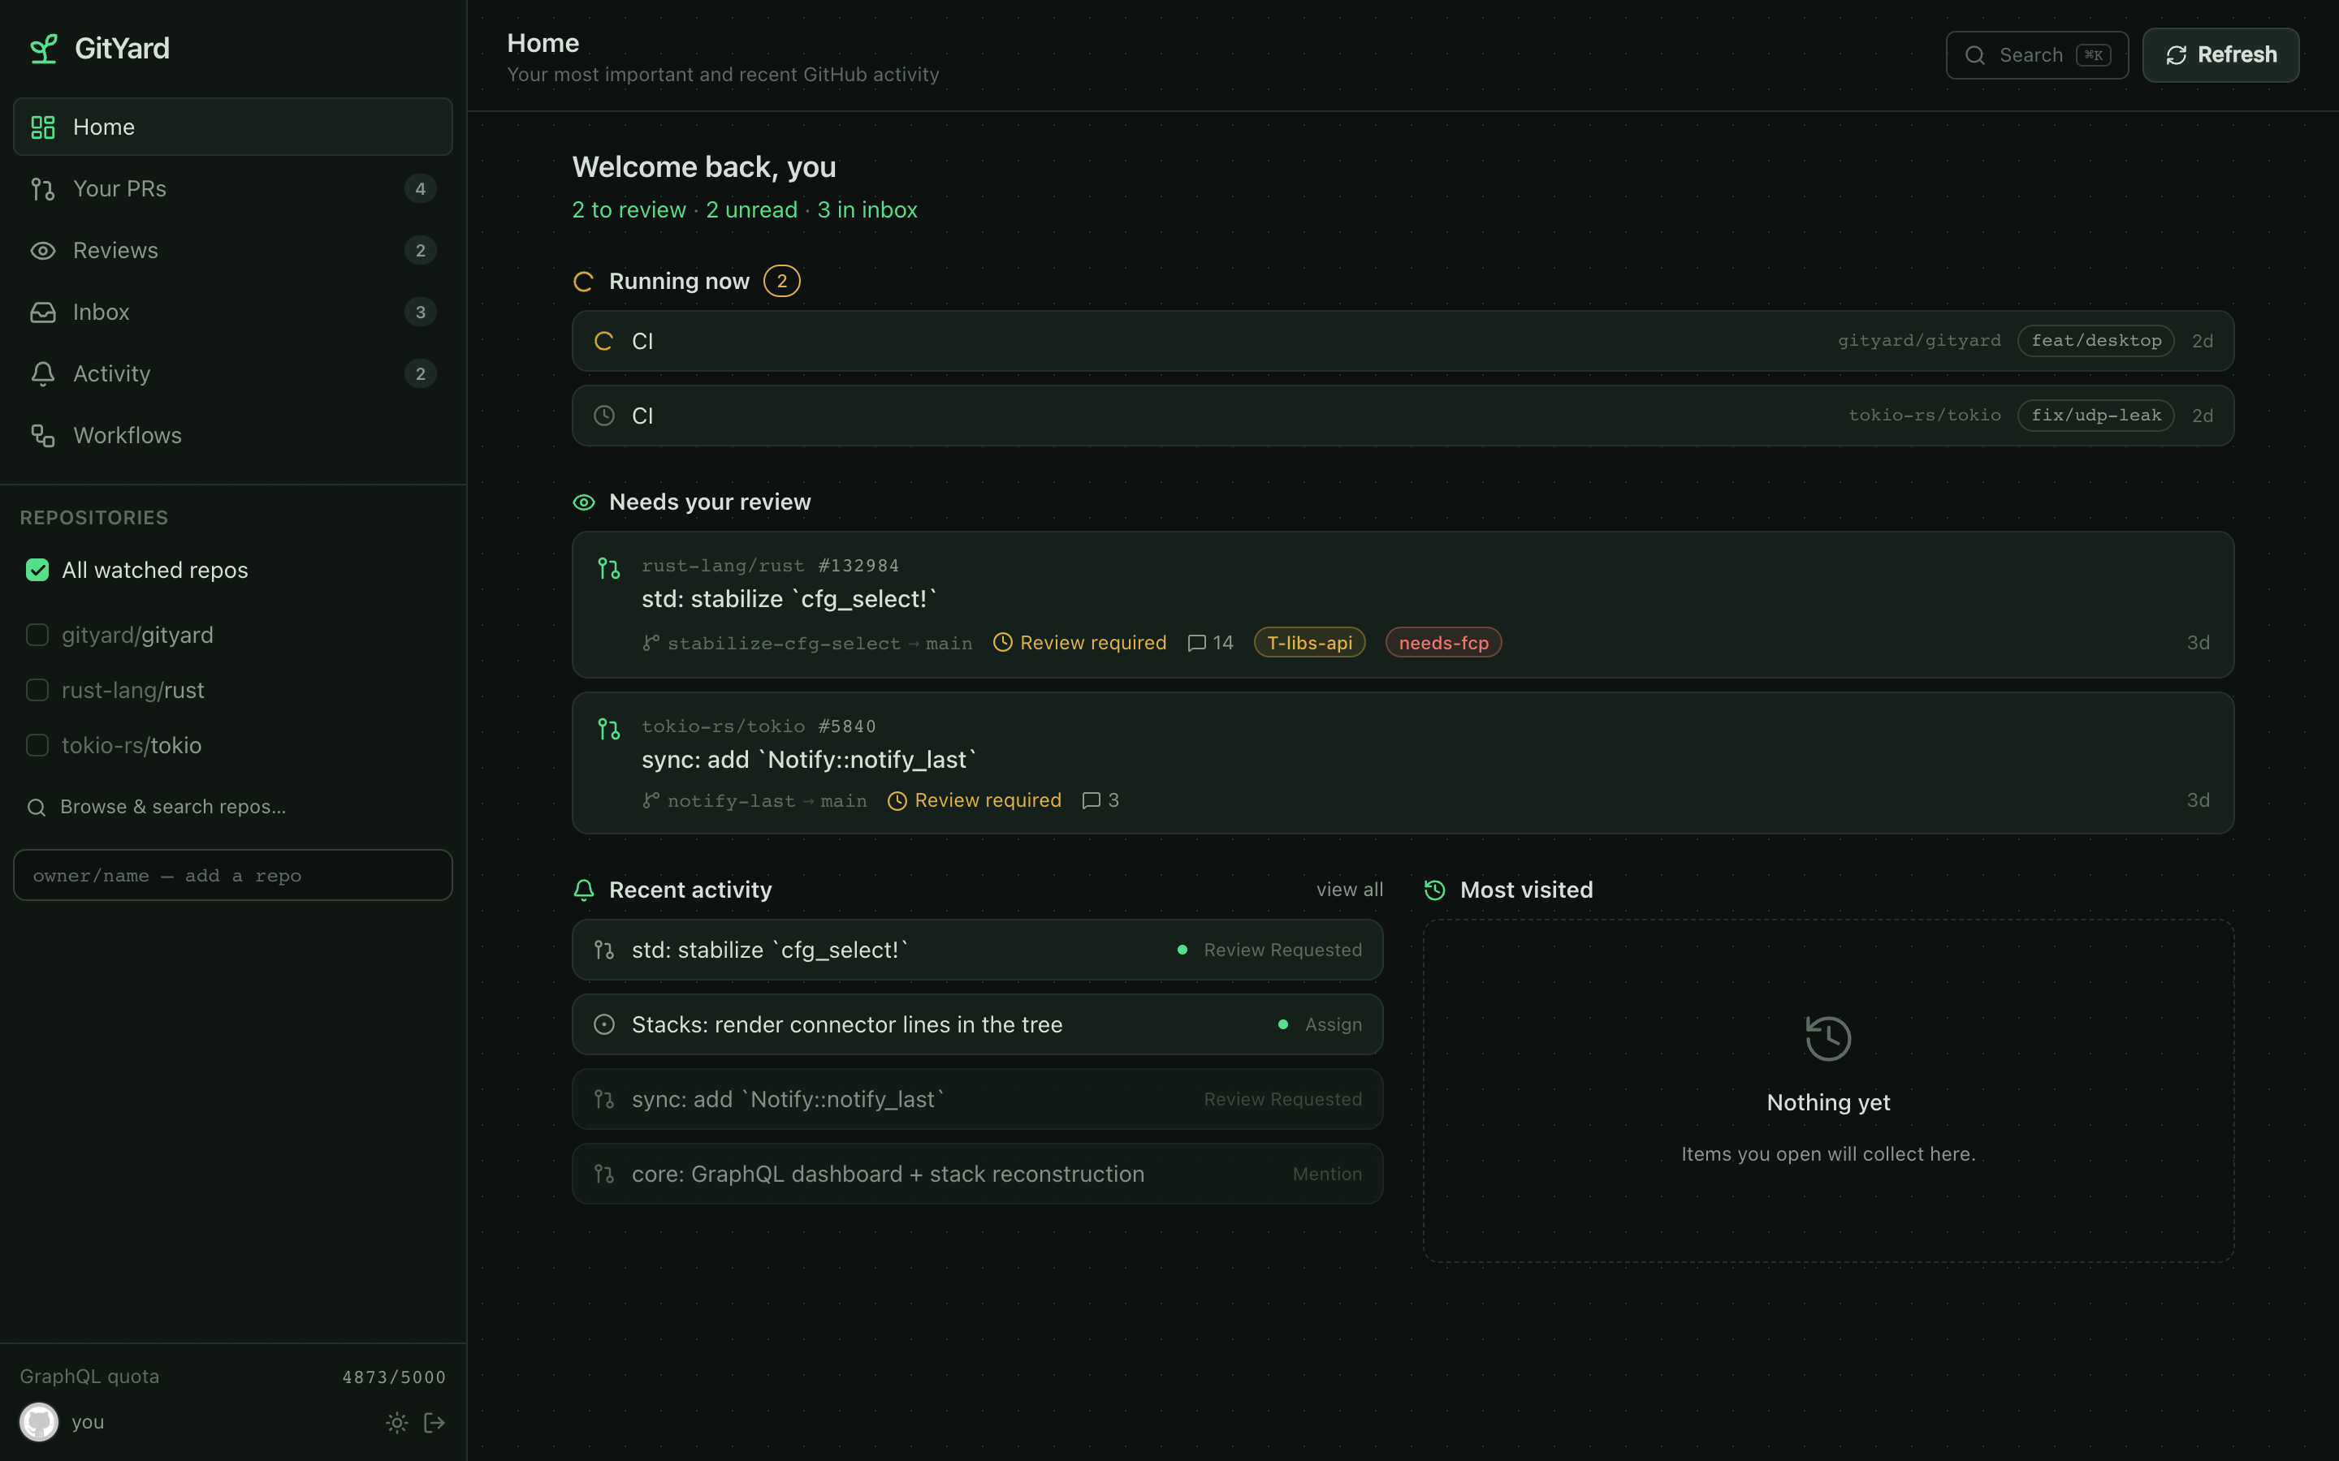2339x1461 pixels.
Task: Check the gityard/gityard repo checkbox
Action: point(37,635)
